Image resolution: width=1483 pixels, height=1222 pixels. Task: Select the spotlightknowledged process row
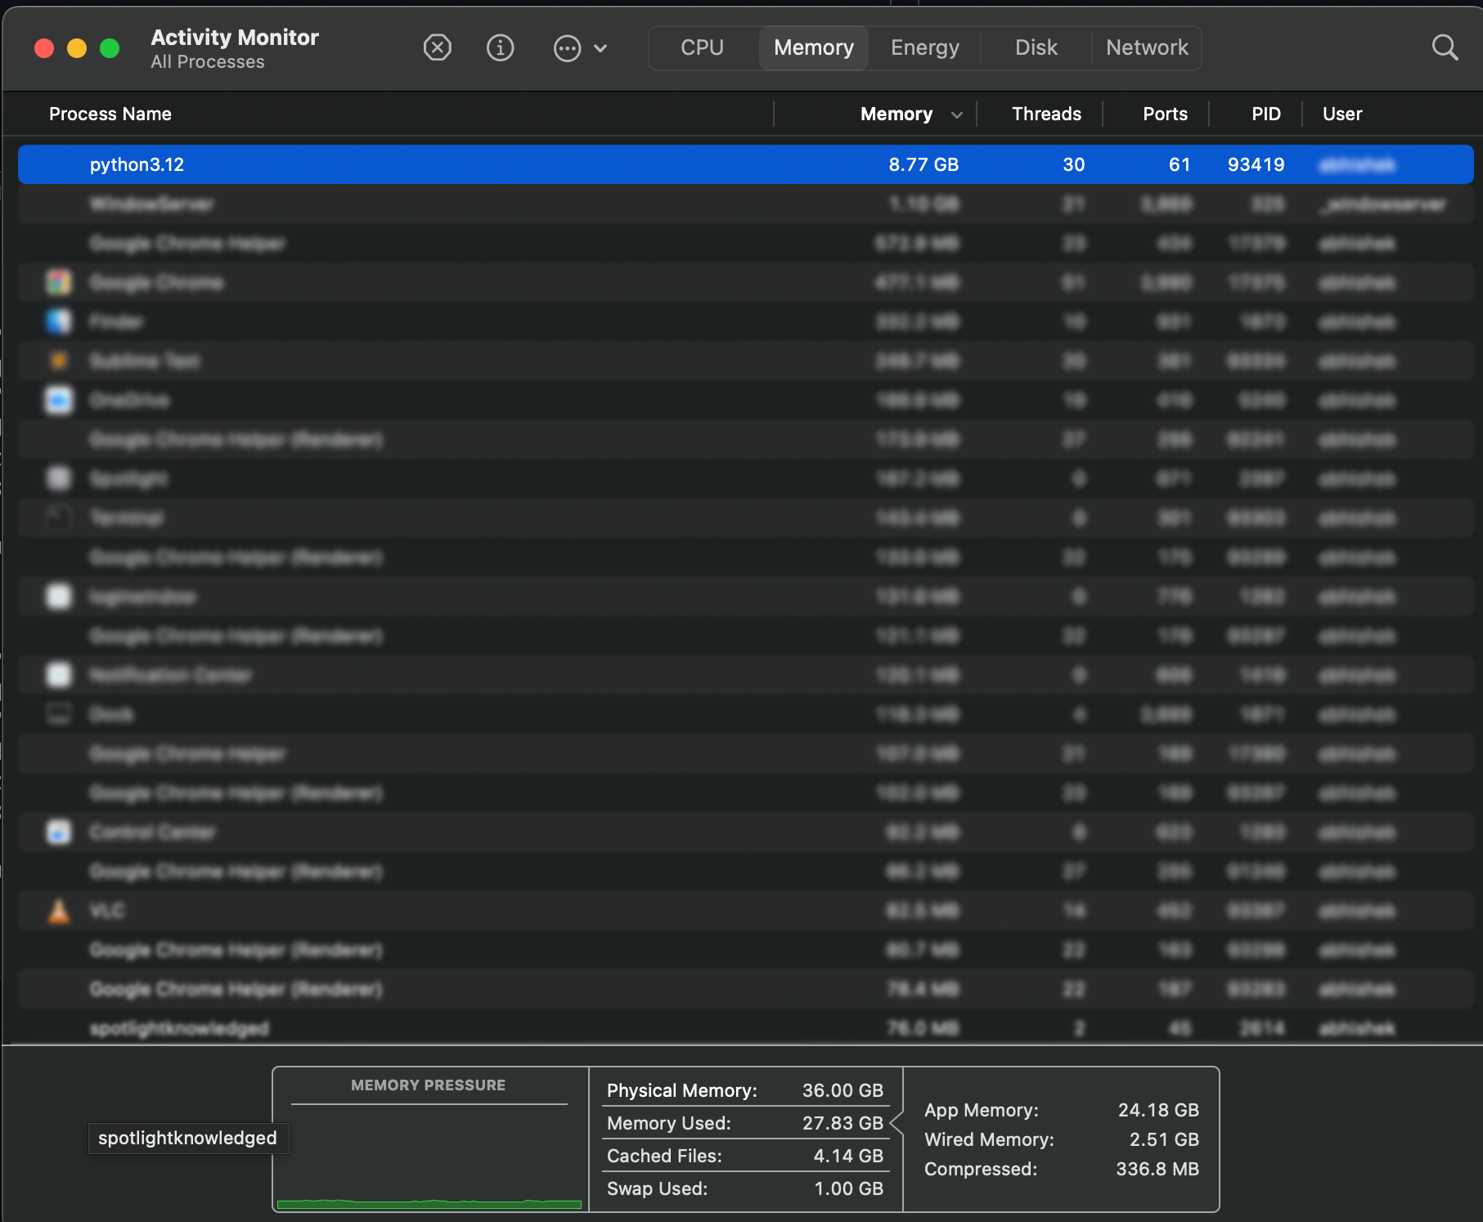click(x=746, y=1028)
